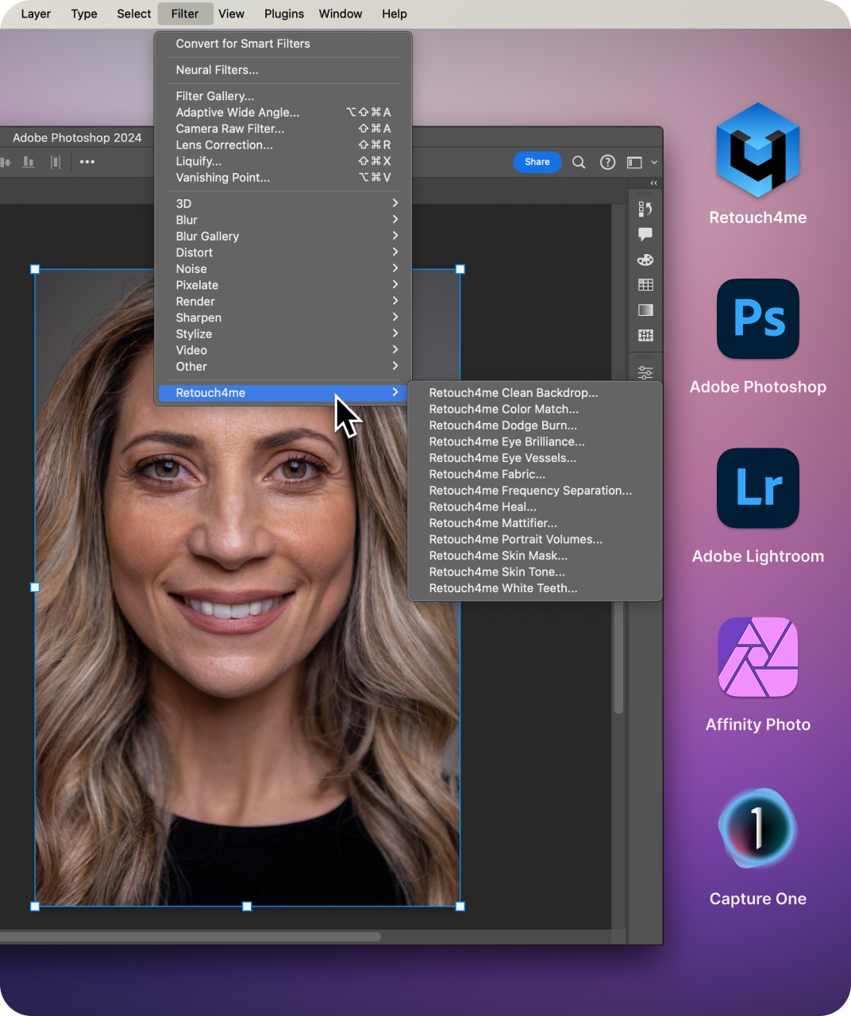Expand the Blur Gallery submenu
Viewport: 851px width, 1016px height.
(x=207, y=236)
